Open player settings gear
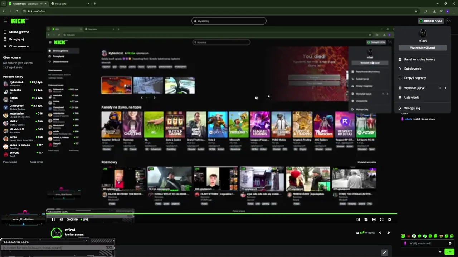Image resolution: width=458 pixels, height=257 pixels. (x=390, y=220)
